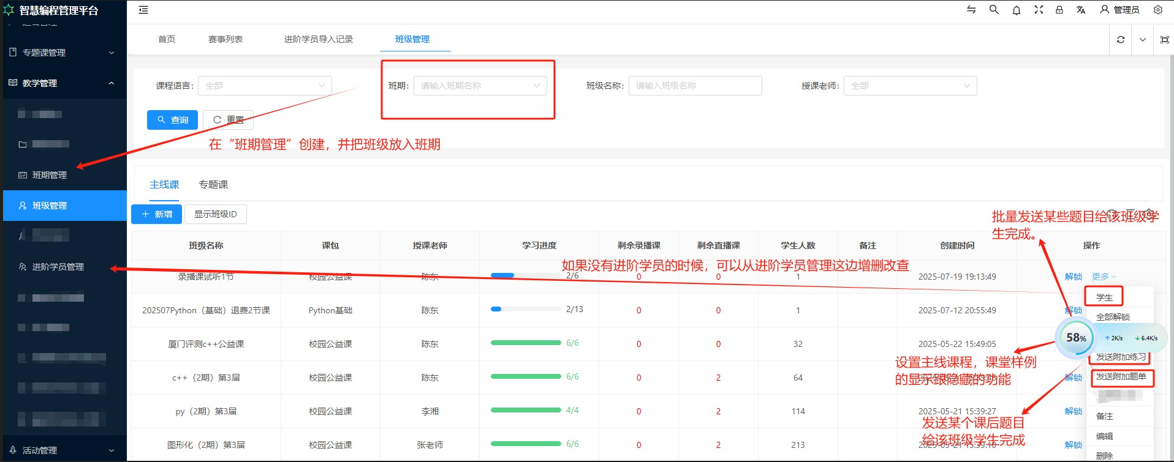
Task: Expand the 授课老师 dropdown
Action: (910, 86)
